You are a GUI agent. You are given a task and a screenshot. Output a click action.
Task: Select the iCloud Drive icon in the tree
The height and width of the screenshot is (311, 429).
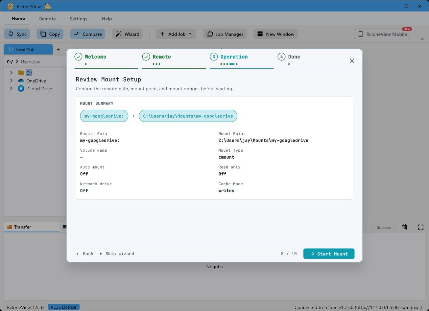[21, 89]
